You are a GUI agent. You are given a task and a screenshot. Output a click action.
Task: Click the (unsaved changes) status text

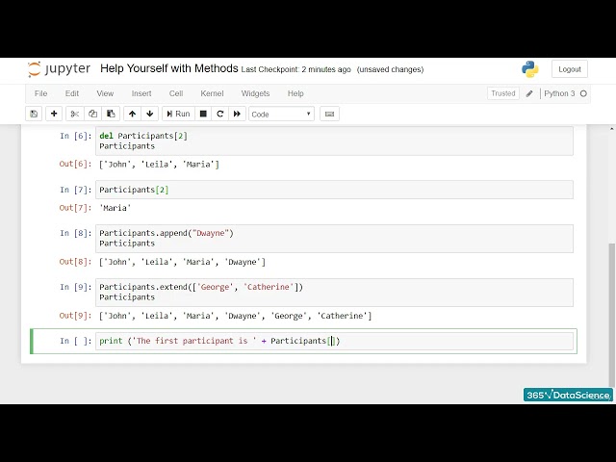click(390, 69)
